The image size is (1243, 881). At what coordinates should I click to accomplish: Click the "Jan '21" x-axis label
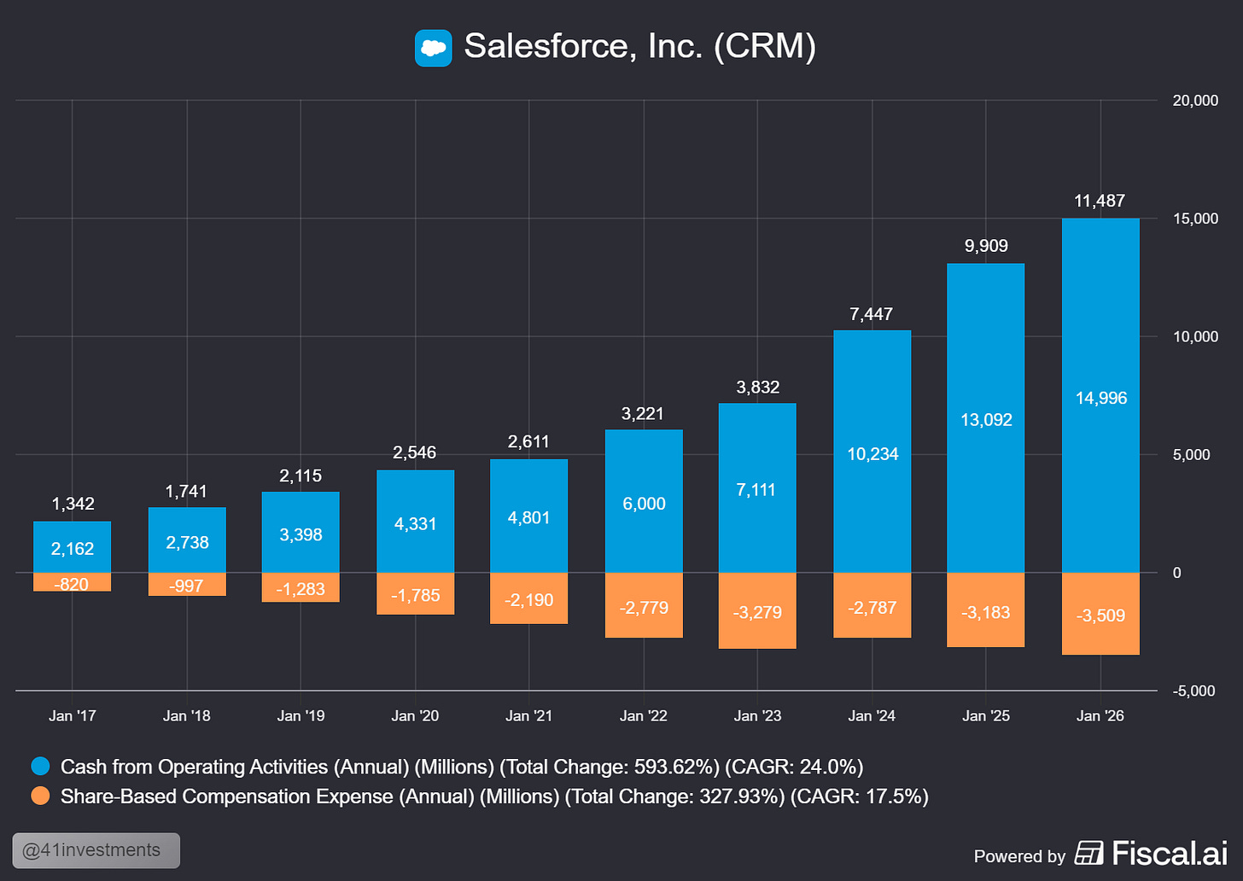click(528, 715)
